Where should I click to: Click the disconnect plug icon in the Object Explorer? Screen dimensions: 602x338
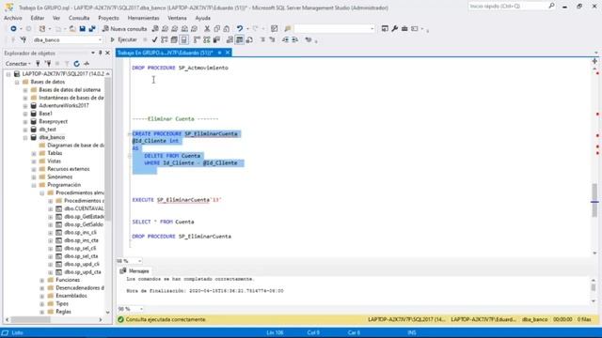coord(48,64)
